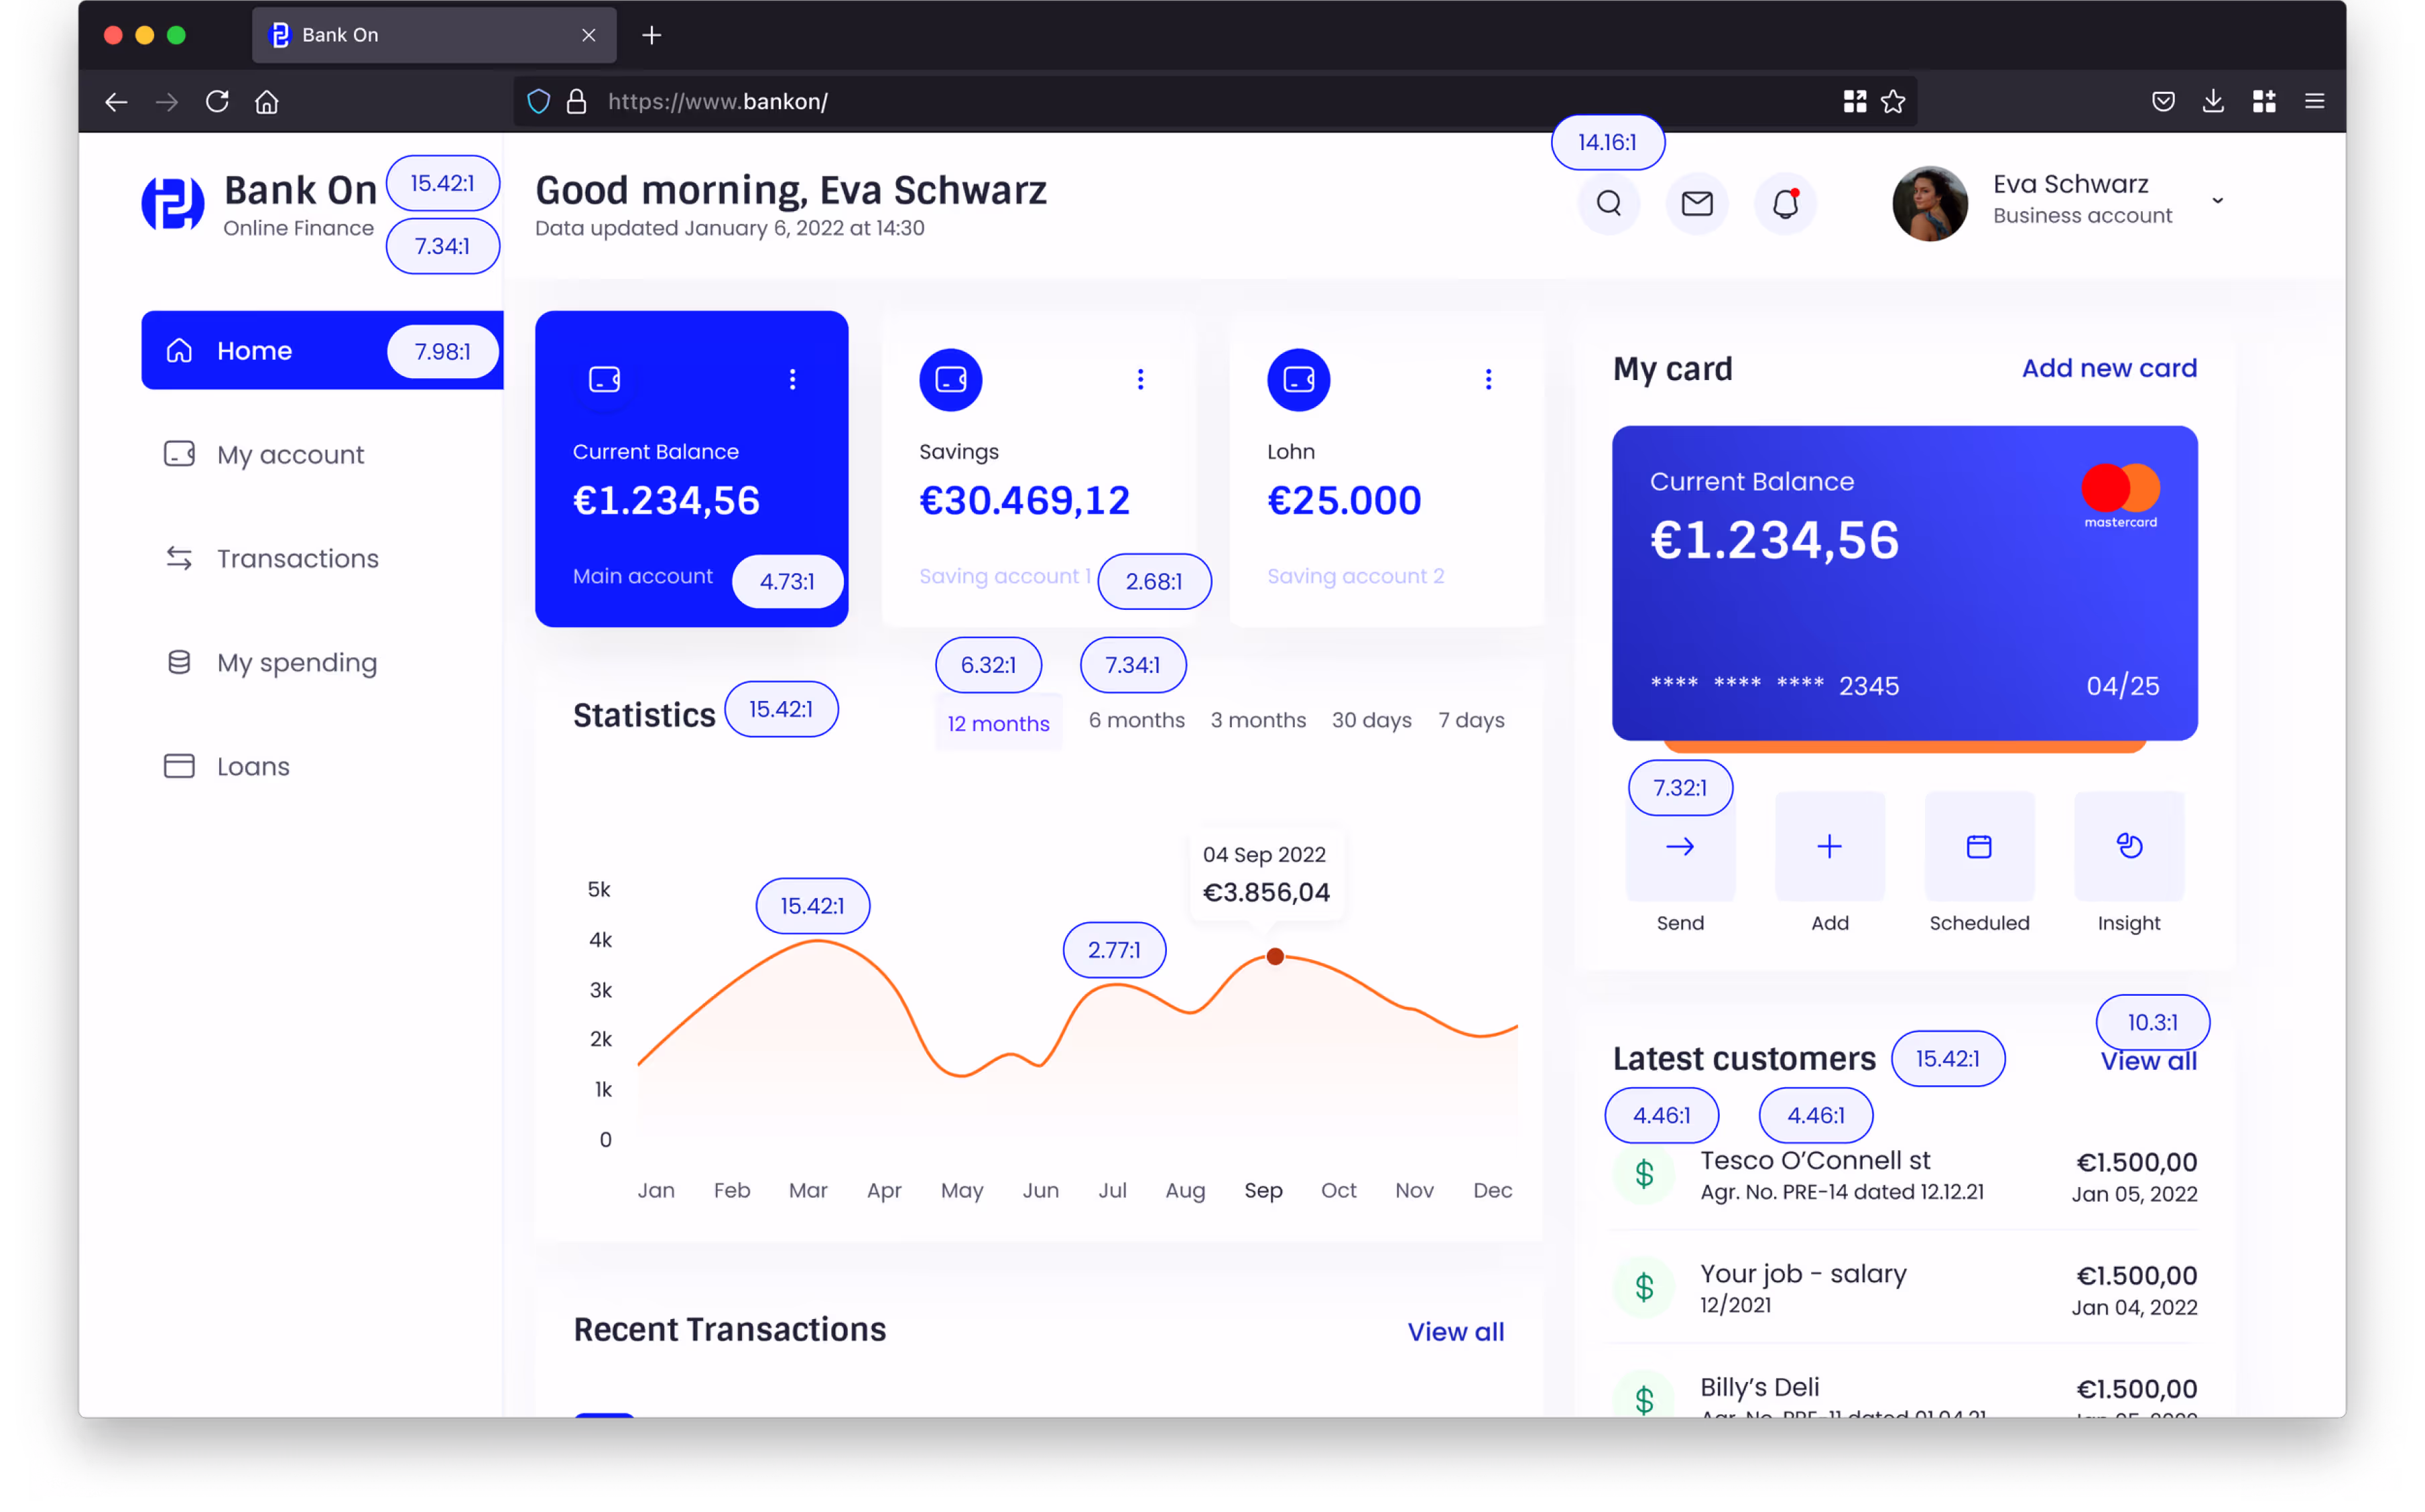Open three-dot menu on Lohn card

click(1488, 379)
